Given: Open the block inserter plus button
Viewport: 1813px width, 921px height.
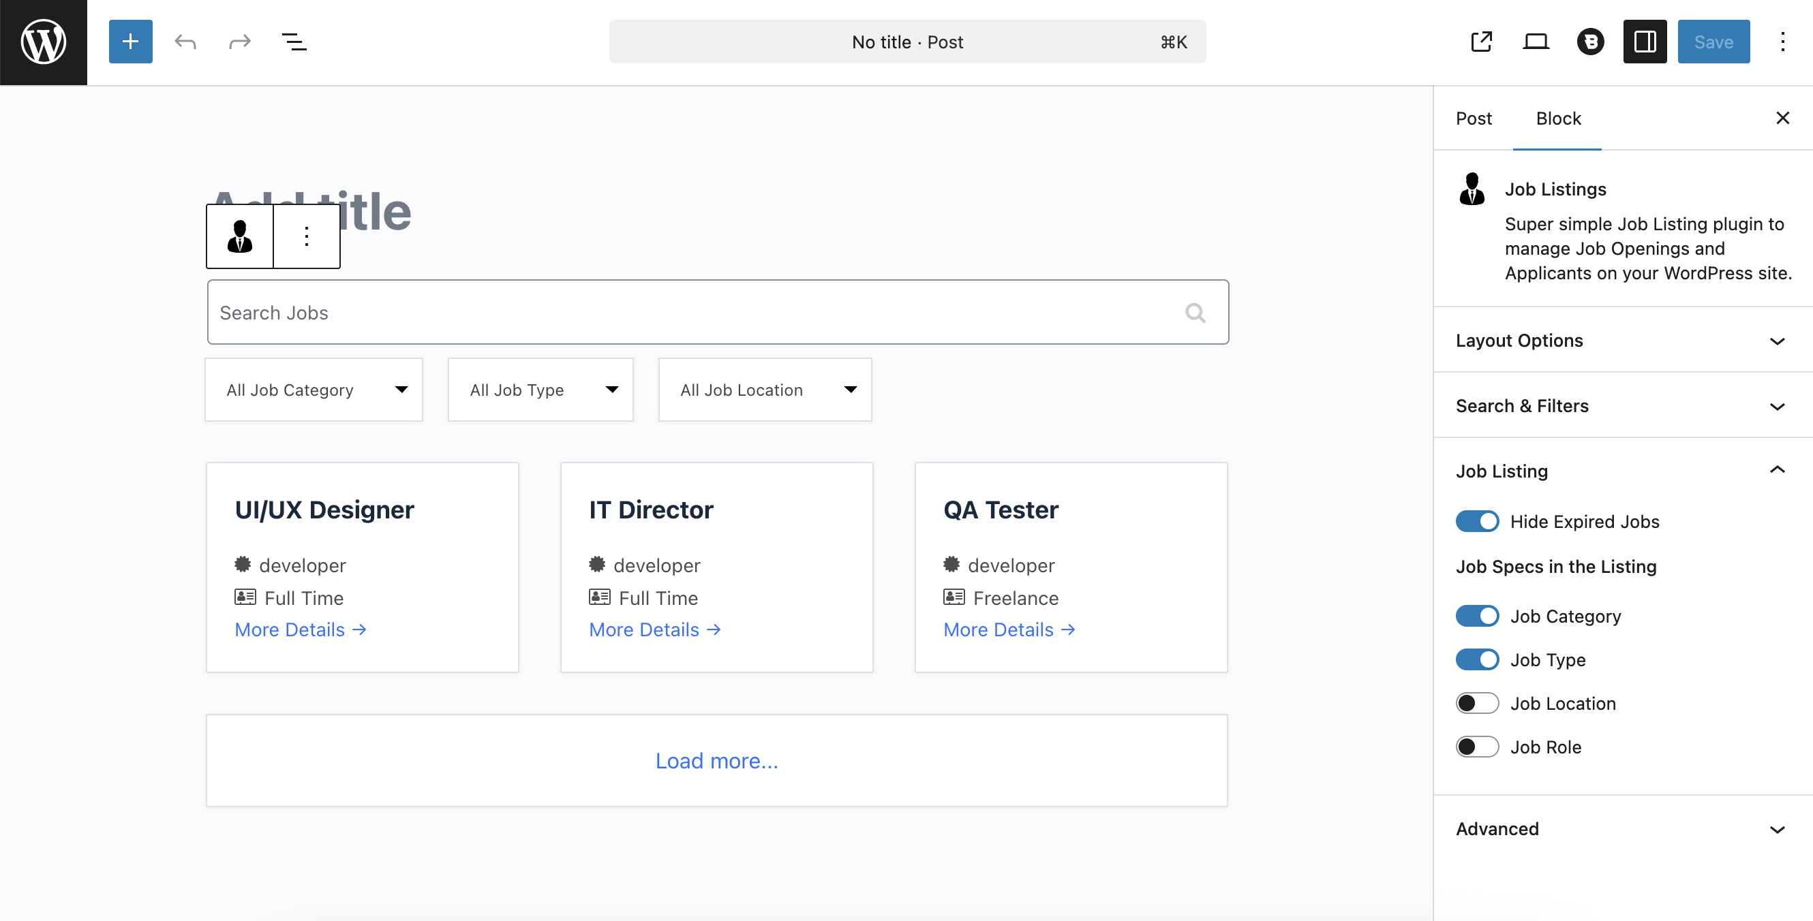Looking at the screenshot, I should coord(130,42).
